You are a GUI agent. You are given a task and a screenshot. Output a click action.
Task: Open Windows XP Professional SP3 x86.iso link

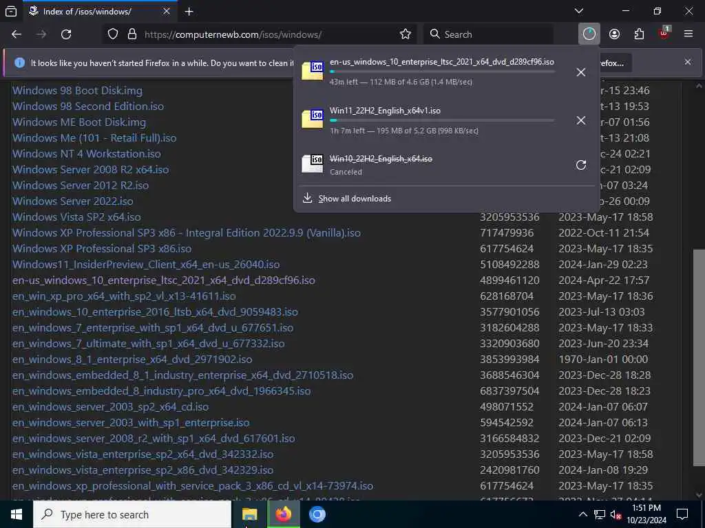102,249
